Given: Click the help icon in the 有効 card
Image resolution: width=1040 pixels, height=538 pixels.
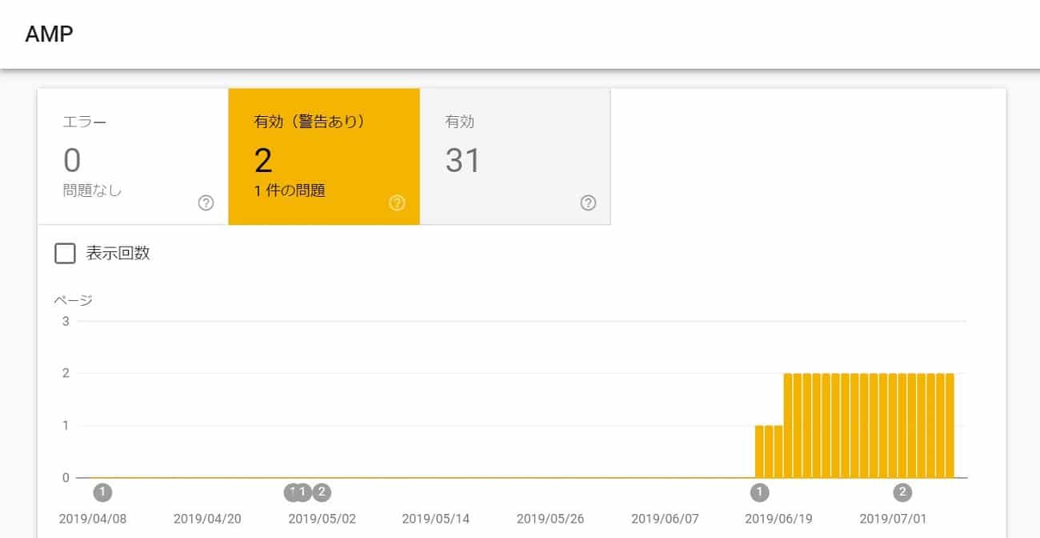Looking at the screenshot, I should [x=588, y=203].
